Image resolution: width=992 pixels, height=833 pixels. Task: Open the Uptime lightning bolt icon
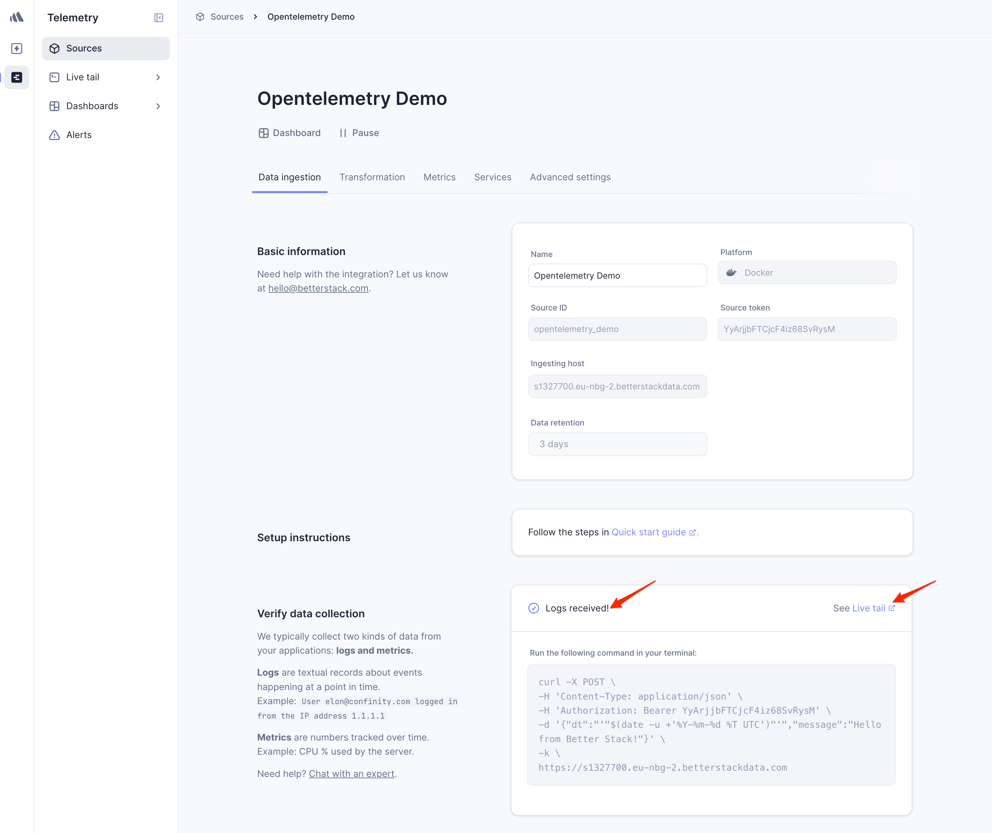pos(16,48)
